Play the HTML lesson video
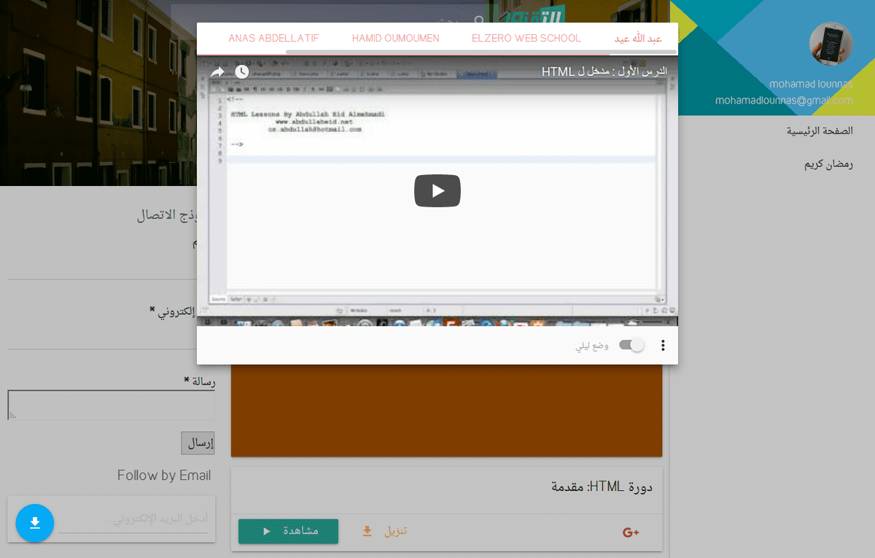 [437, 191]
